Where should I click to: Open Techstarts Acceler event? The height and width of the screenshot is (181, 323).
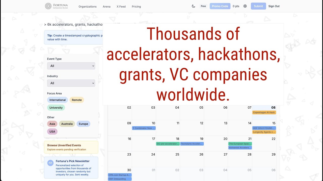(192, 144)
